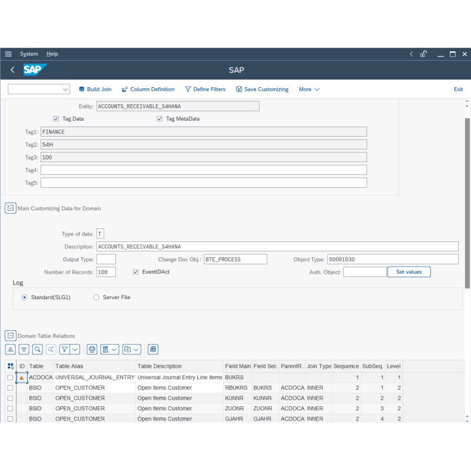Open Column Definition
Viewport: 471px width, 471px height.
point(148,89)
